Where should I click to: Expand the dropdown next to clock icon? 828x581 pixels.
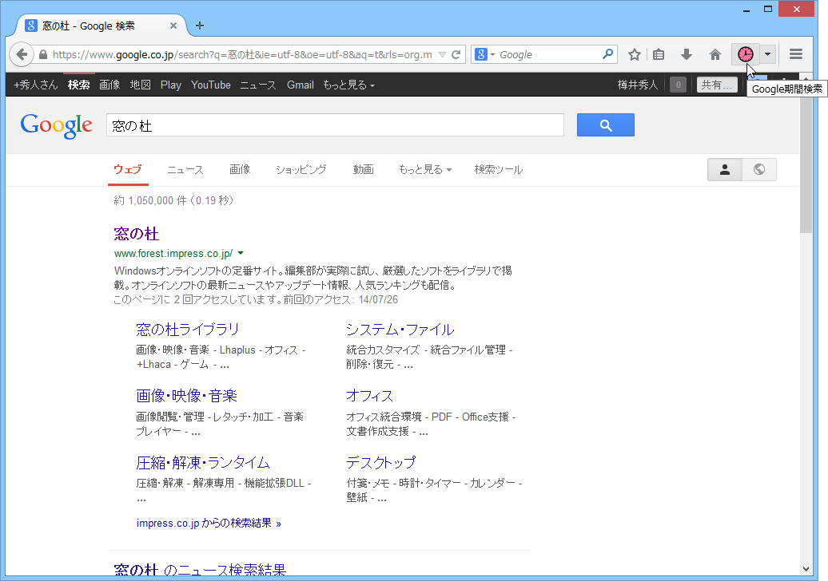768,54
